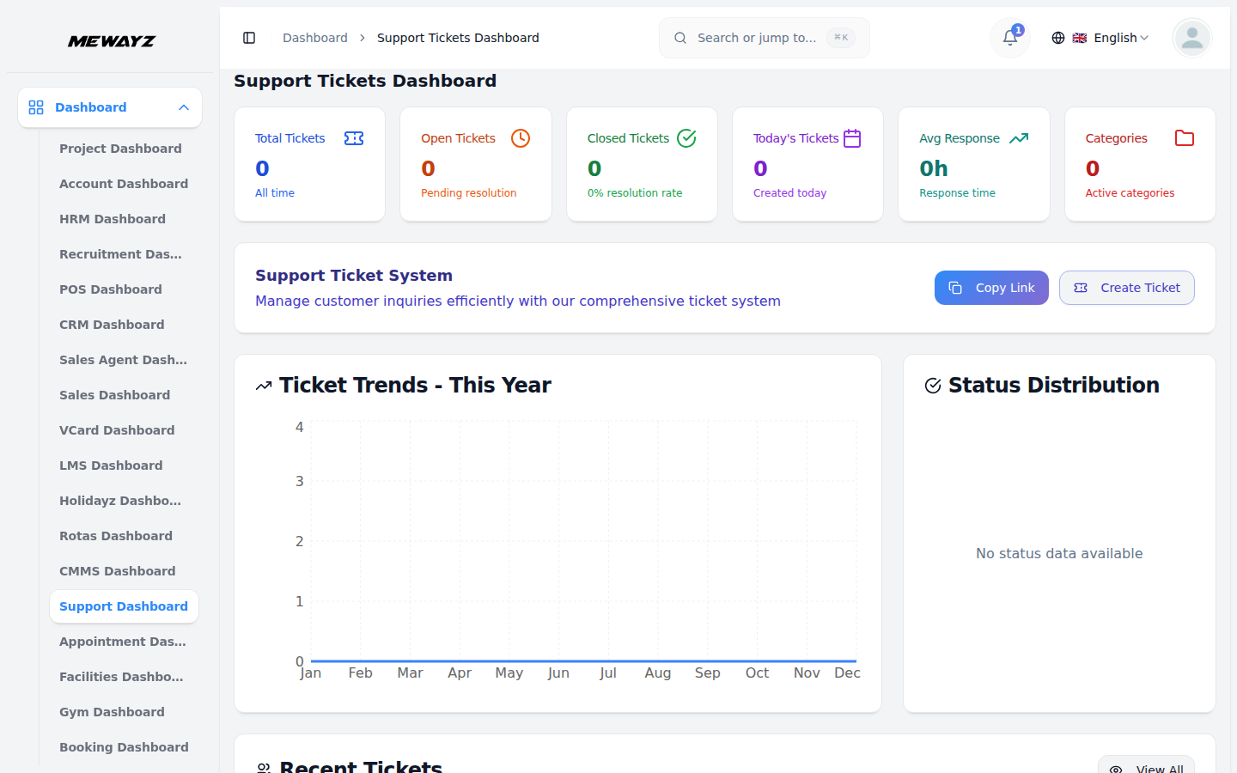
Task: Click the View All button under Recent Tickets
Action: [1146, 767]
